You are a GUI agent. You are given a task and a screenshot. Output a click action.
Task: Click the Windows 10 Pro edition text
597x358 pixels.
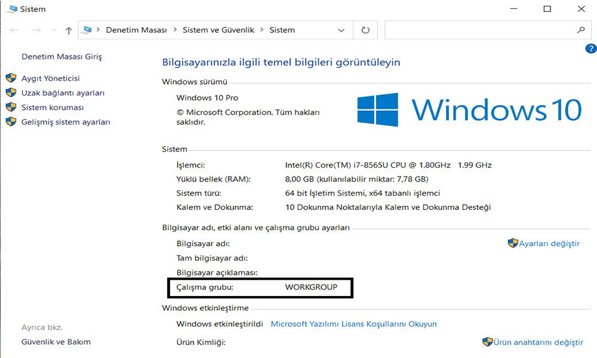coord(207,98)
